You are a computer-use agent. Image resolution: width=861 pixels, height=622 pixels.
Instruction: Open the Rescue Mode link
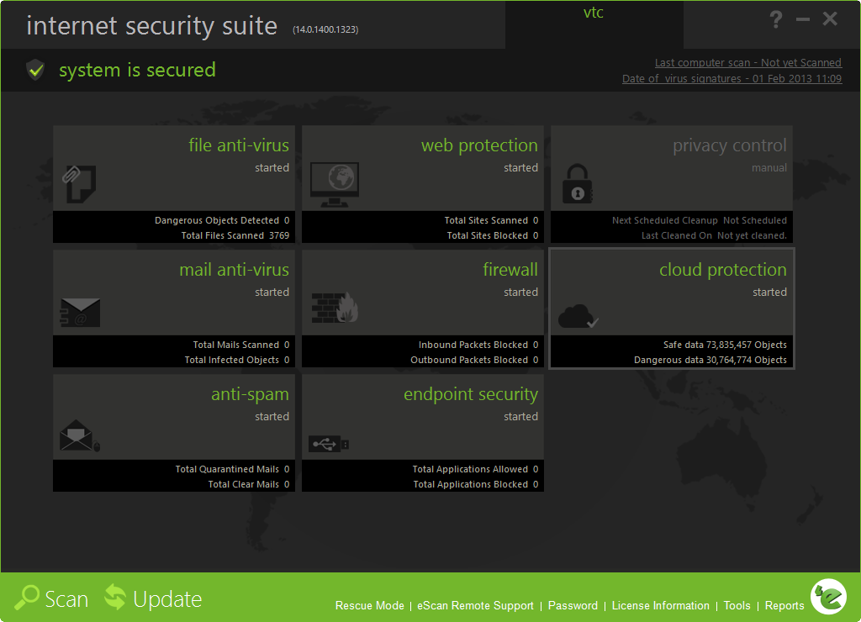coord(369,605)
